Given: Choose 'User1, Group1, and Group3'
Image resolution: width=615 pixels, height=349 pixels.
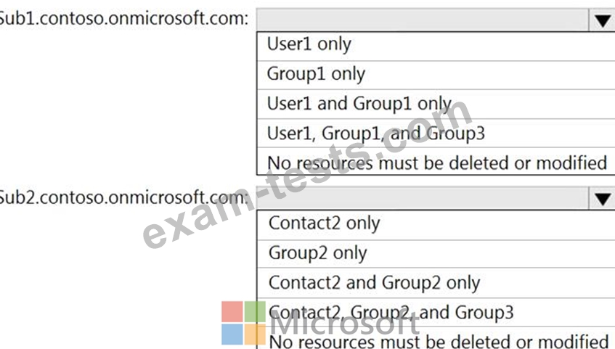Looking at the screenshot, I should [x=436, y=134].
